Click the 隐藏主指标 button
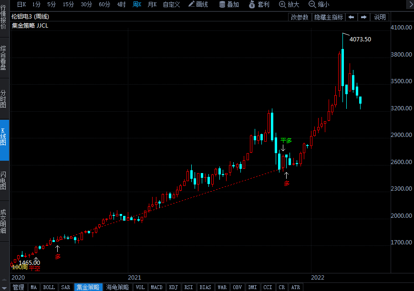 (x=329, y=17)
